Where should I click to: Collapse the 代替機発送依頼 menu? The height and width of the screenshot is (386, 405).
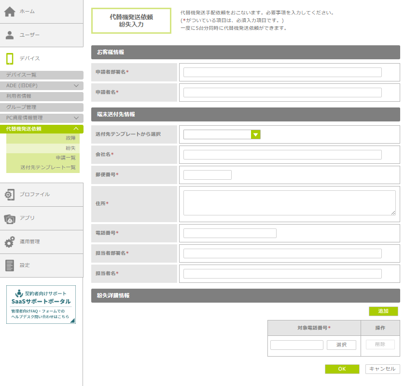point(76,129)
